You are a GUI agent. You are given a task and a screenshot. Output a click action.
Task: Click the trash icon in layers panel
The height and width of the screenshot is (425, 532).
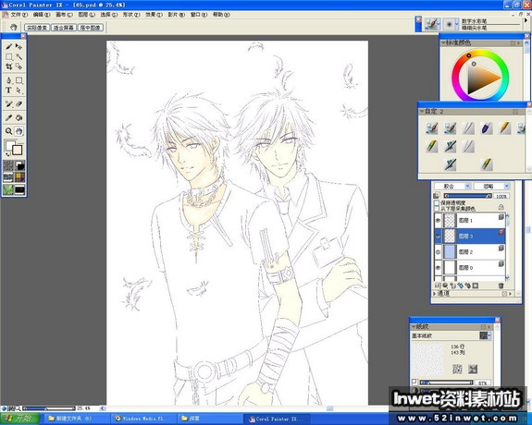click(501, 285)
